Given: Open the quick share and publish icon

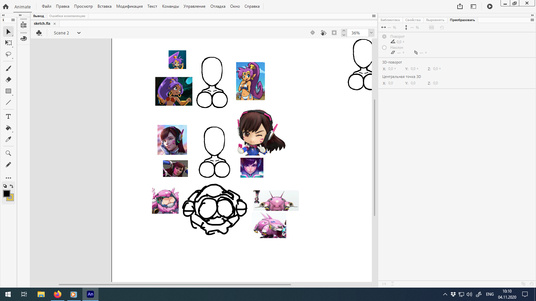Looking at the screenshot, I should coord(460,6).
